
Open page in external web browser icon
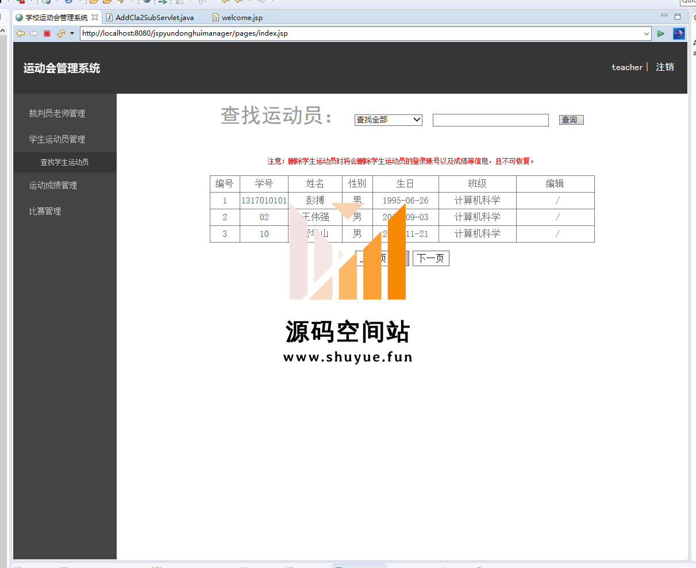point(679,33)
